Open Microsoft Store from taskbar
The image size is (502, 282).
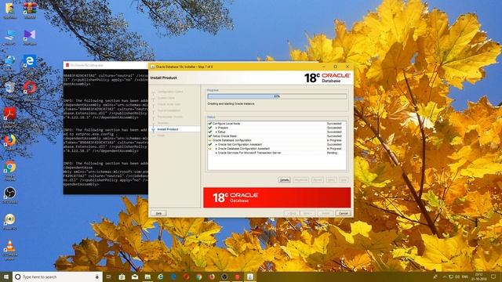click(x=122, y=277)
